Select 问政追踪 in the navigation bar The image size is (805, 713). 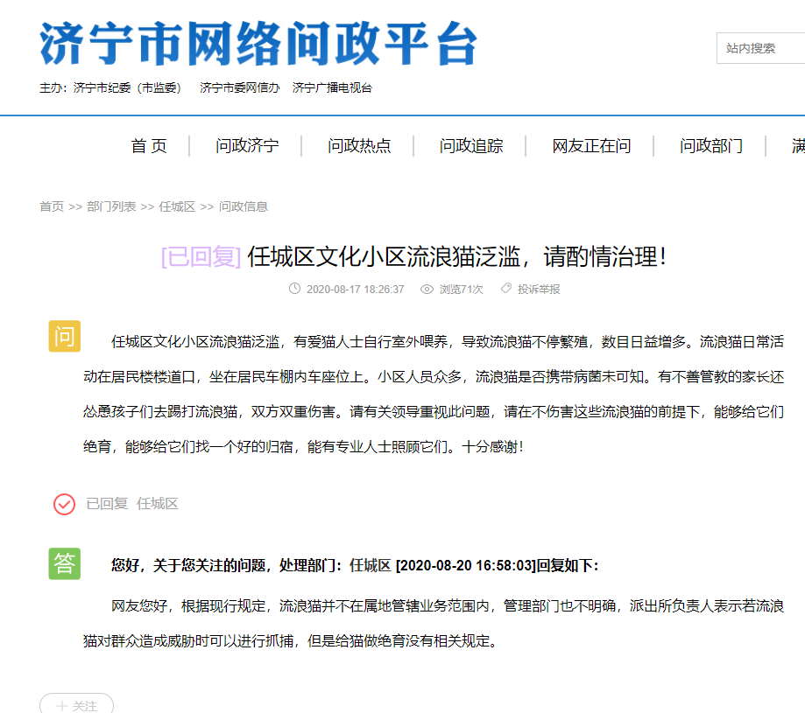[x=470, y=146]
